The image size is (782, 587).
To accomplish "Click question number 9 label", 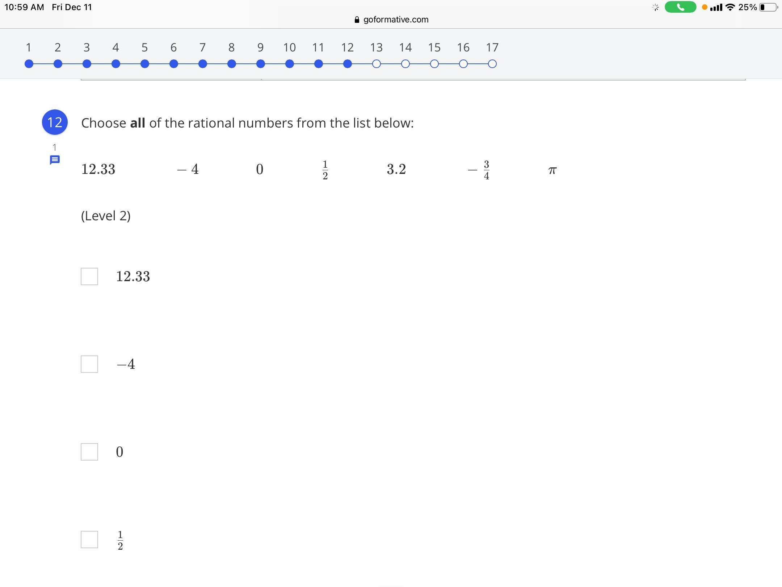I will pos(260,47).
